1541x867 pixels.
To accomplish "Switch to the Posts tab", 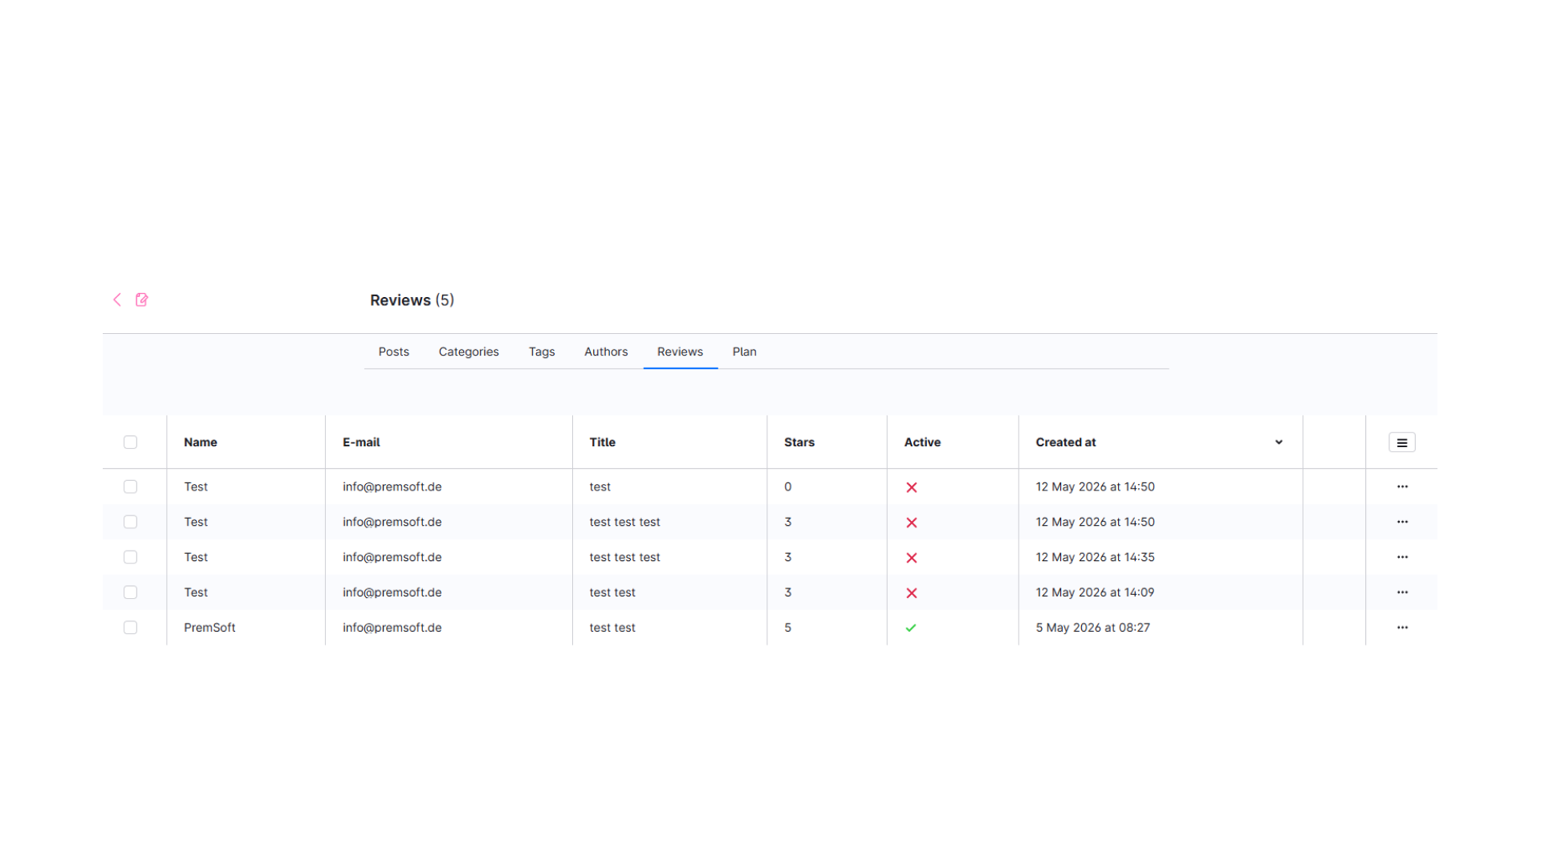I will click(394, 352).
